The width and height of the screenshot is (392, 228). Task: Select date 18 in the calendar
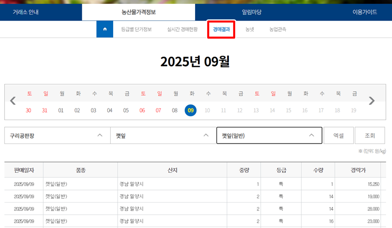[337, 110]
